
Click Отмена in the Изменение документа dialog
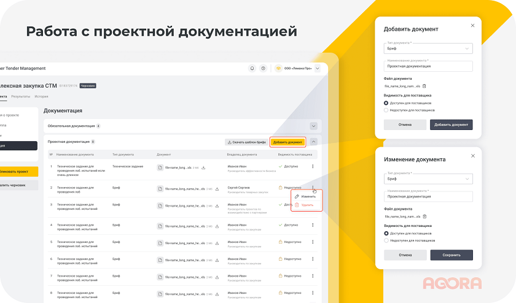coord(405,255)
